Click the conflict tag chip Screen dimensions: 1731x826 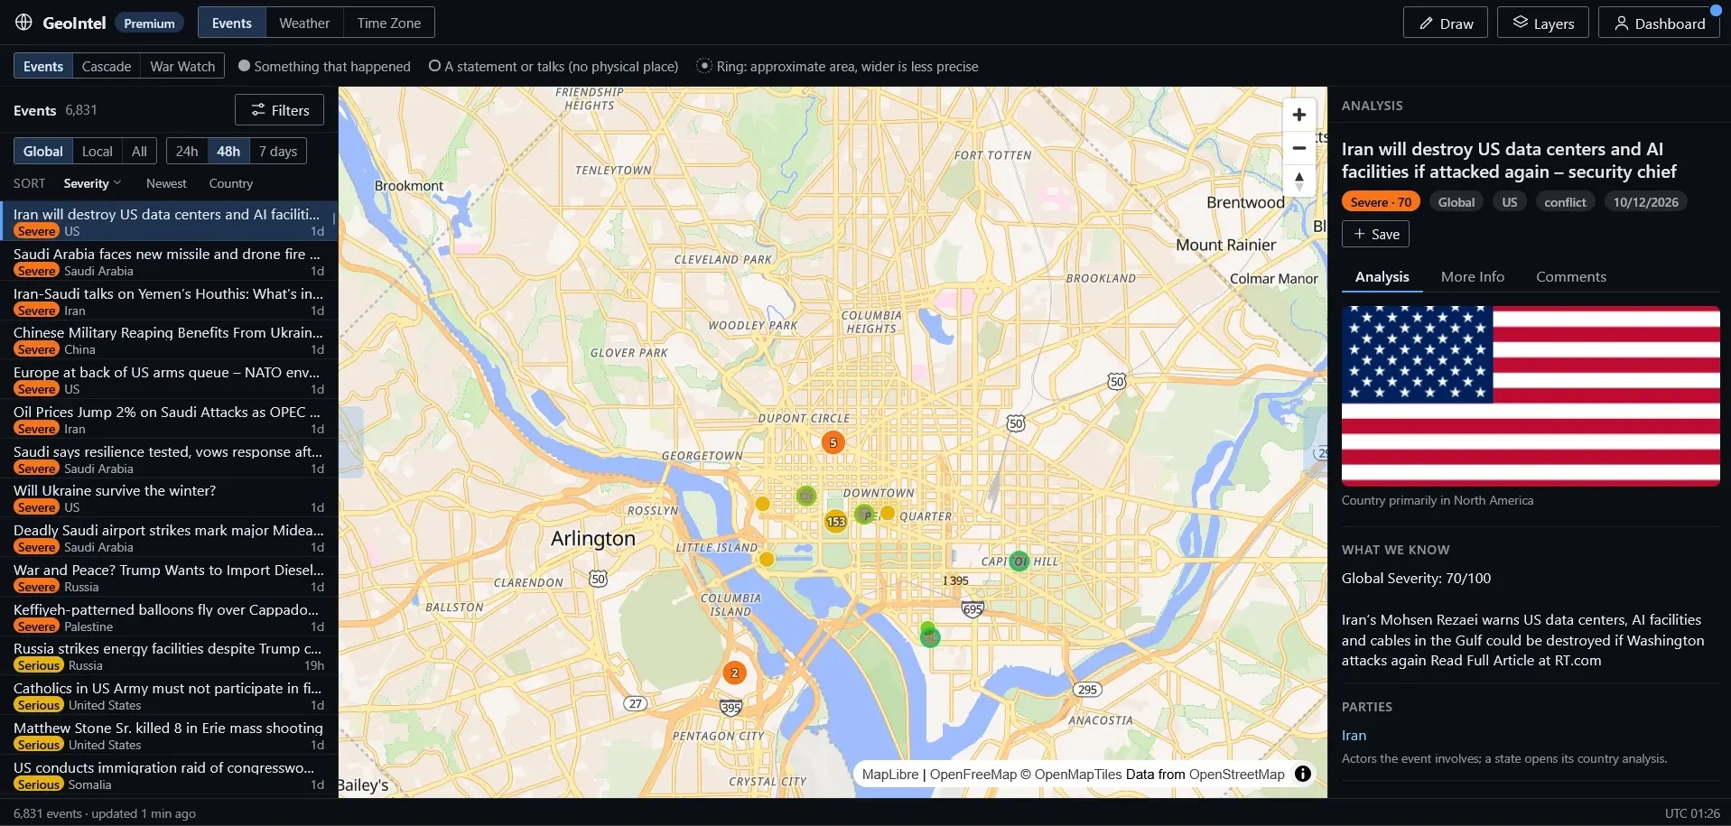click(1565, 202)
